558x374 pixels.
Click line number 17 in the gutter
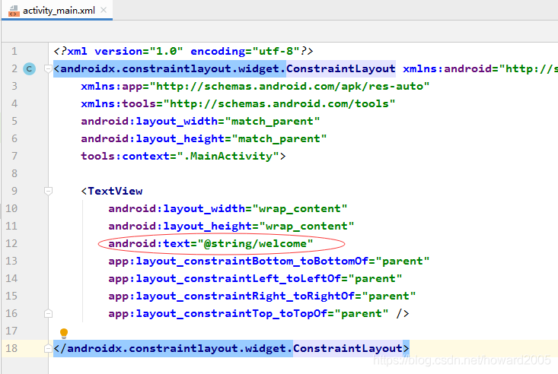pyautogui.click(x=11, y=331)
